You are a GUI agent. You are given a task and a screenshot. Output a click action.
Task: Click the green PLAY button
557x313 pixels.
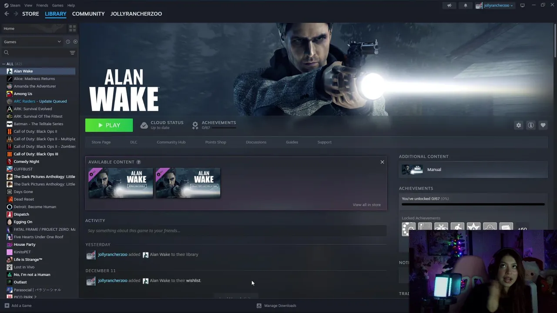coord(109,125)
